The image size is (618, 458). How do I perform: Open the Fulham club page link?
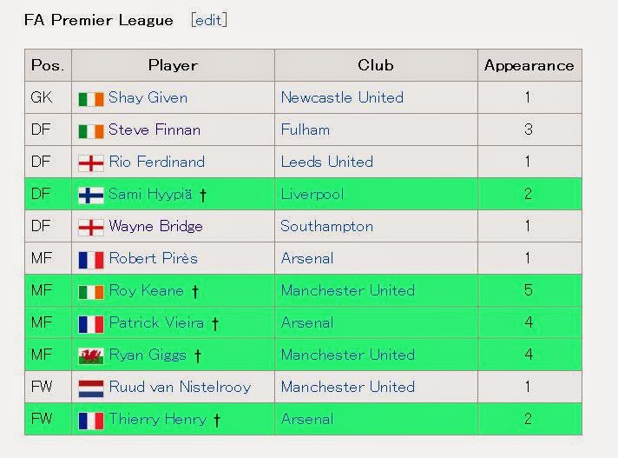click(x=305, y=129)
